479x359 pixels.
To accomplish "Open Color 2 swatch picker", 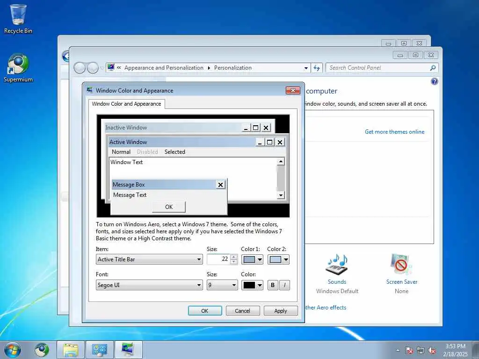I will click(278, 259).
